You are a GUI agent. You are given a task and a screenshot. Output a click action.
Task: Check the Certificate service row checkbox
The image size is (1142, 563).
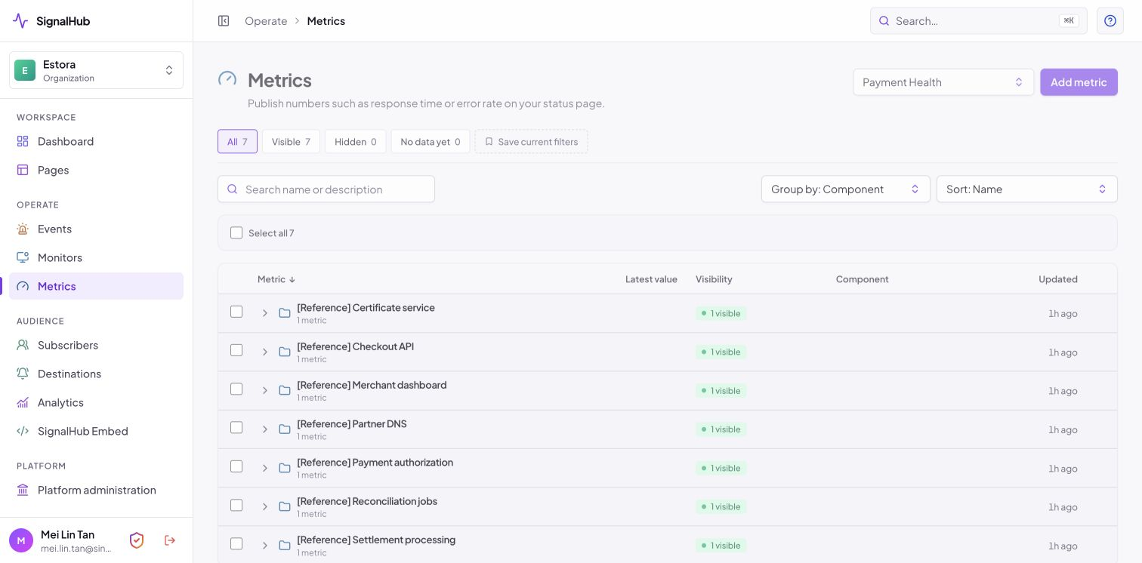tap(236, 312)
